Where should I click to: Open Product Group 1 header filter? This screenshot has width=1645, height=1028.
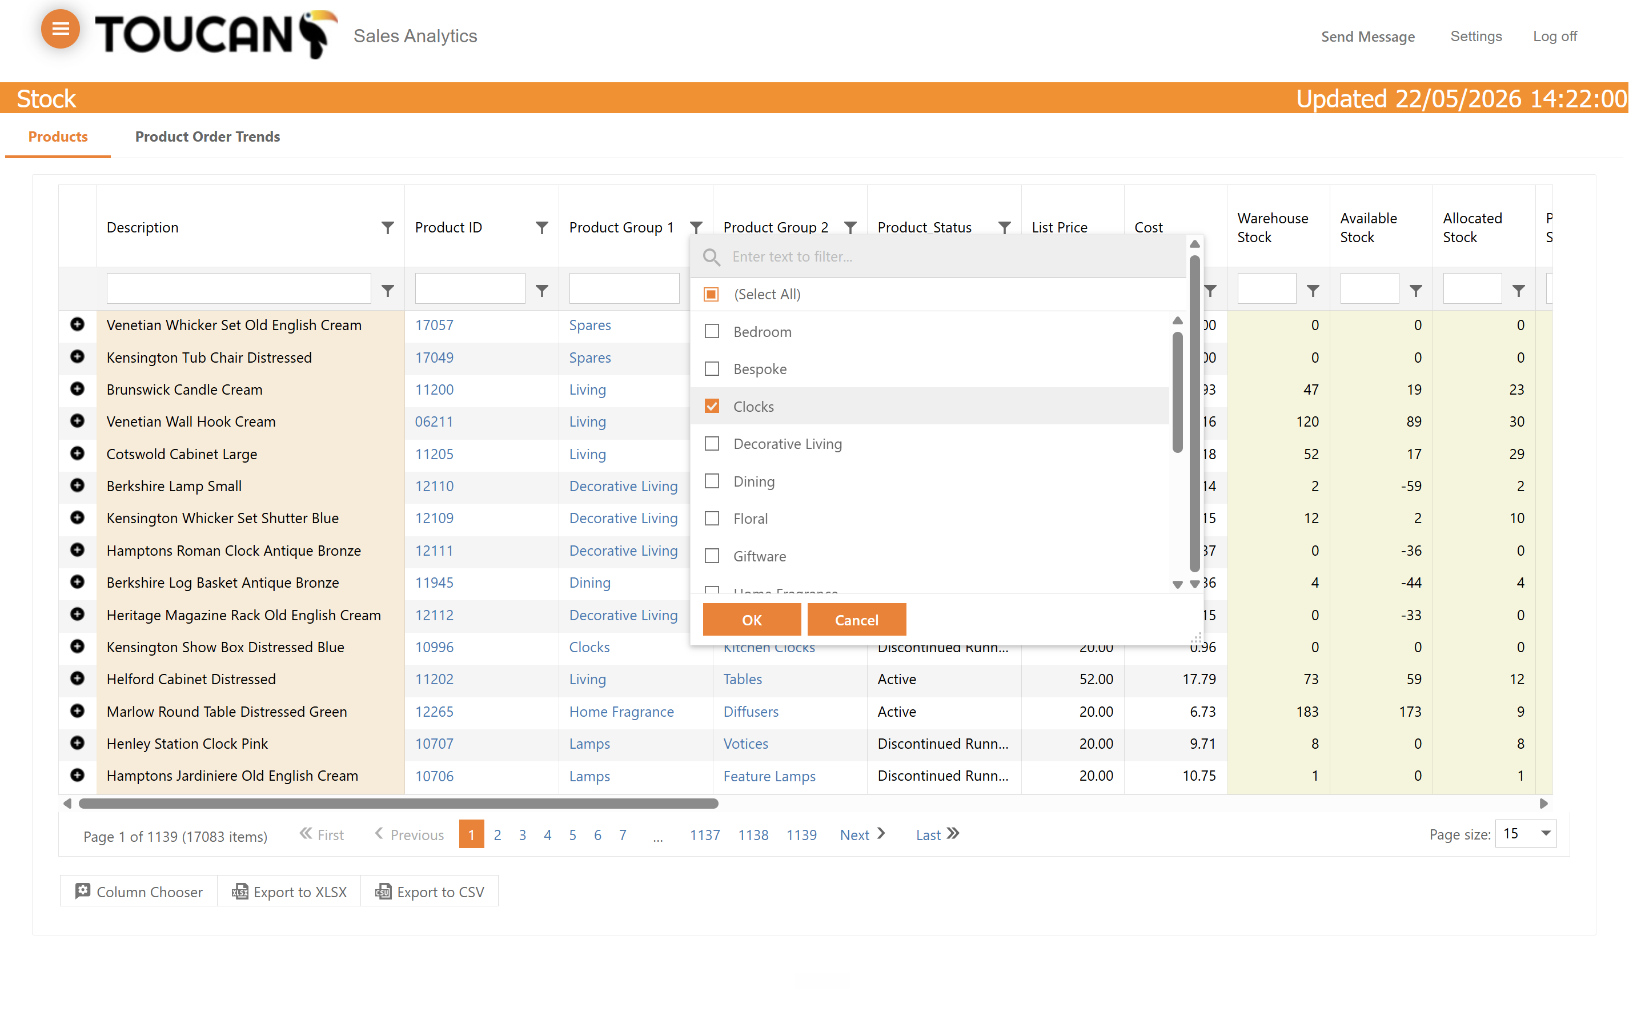click(696, 227)
